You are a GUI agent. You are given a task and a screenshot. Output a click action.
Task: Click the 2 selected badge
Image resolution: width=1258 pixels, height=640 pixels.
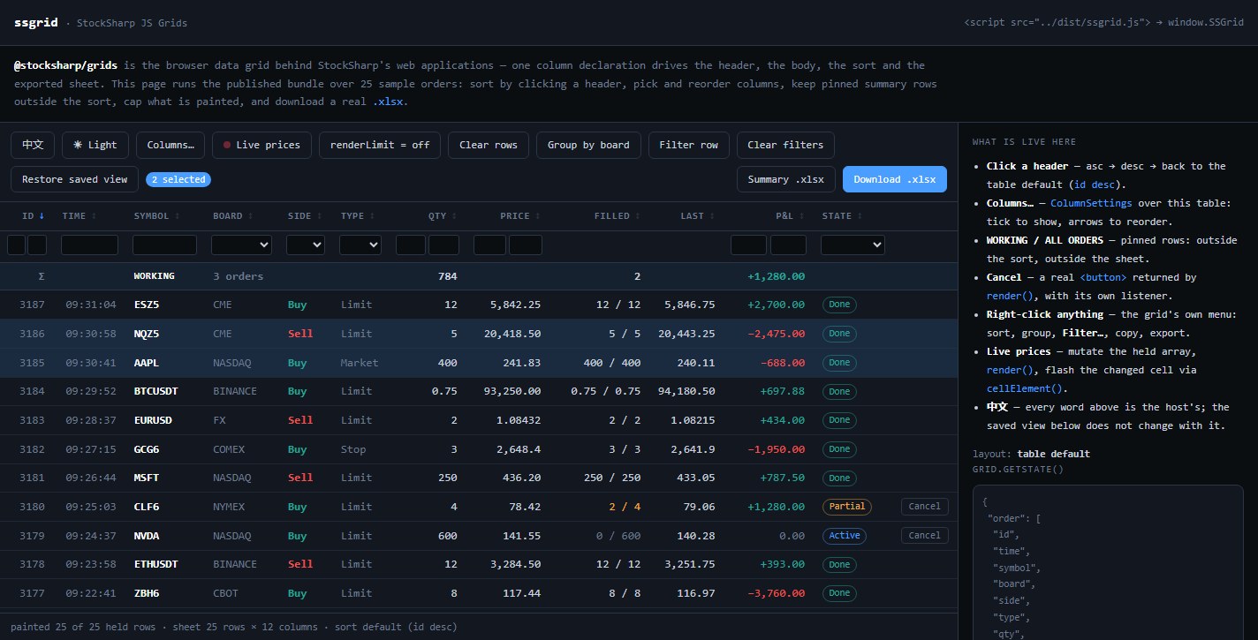[178, 179]
